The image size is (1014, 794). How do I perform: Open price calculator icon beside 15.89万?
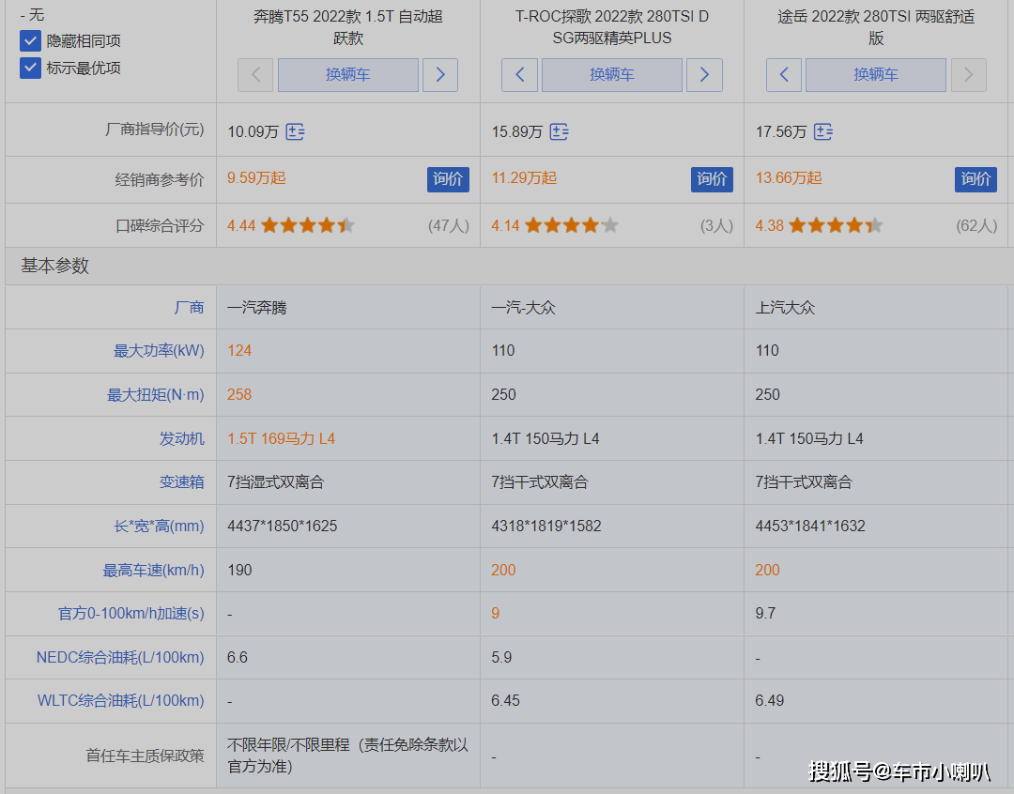click(x=559, y=132)
